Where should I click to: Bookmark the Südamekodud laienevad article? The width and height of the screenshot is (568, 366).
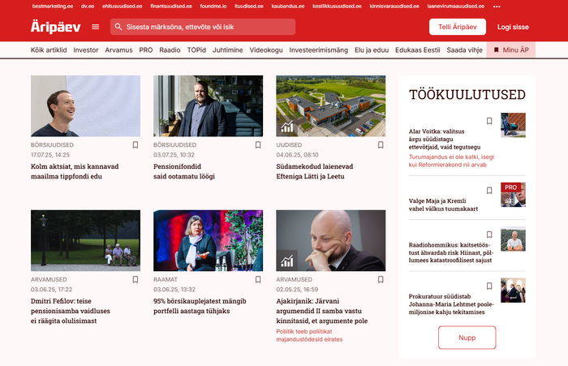381,145
